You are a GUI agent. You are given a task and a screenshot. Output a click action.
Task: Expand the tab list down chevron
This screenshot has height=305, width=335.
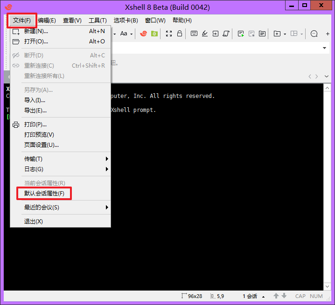pyautogui.click(x=327, y=76)
